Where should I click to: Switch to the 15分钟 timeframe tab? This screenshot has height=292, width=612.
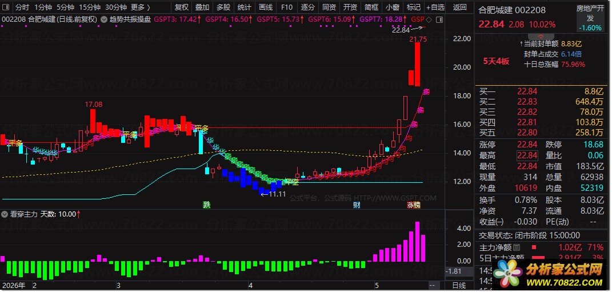pyautogui.click(x=89, y=7)
